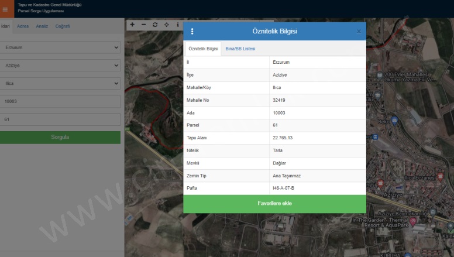Click the Favorilere ekle button

click(274, 204)
